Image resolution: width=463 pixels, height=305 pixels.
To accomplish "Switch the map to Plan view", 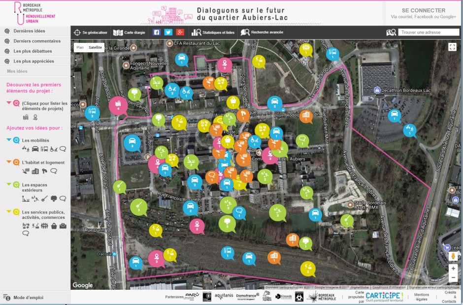I will pos(80,48).
